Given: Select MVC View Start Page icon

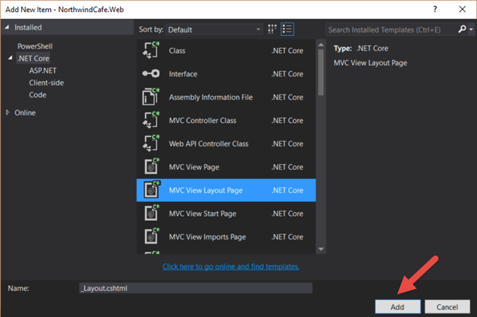Looking at the screenshot, I should point(151,214).
